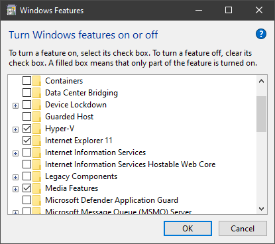Click the Windows Features title bar icon
This screenshot has height=244, width=275.
(11, 11)
